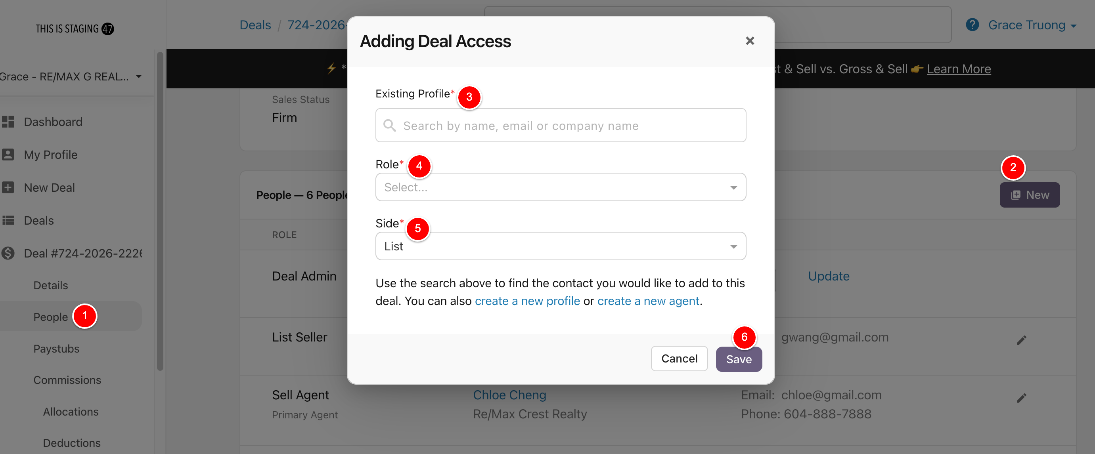Click the pencil edit icon for List Seller
This screenshot has height=454, width=1095.
tap(1021, 340)
